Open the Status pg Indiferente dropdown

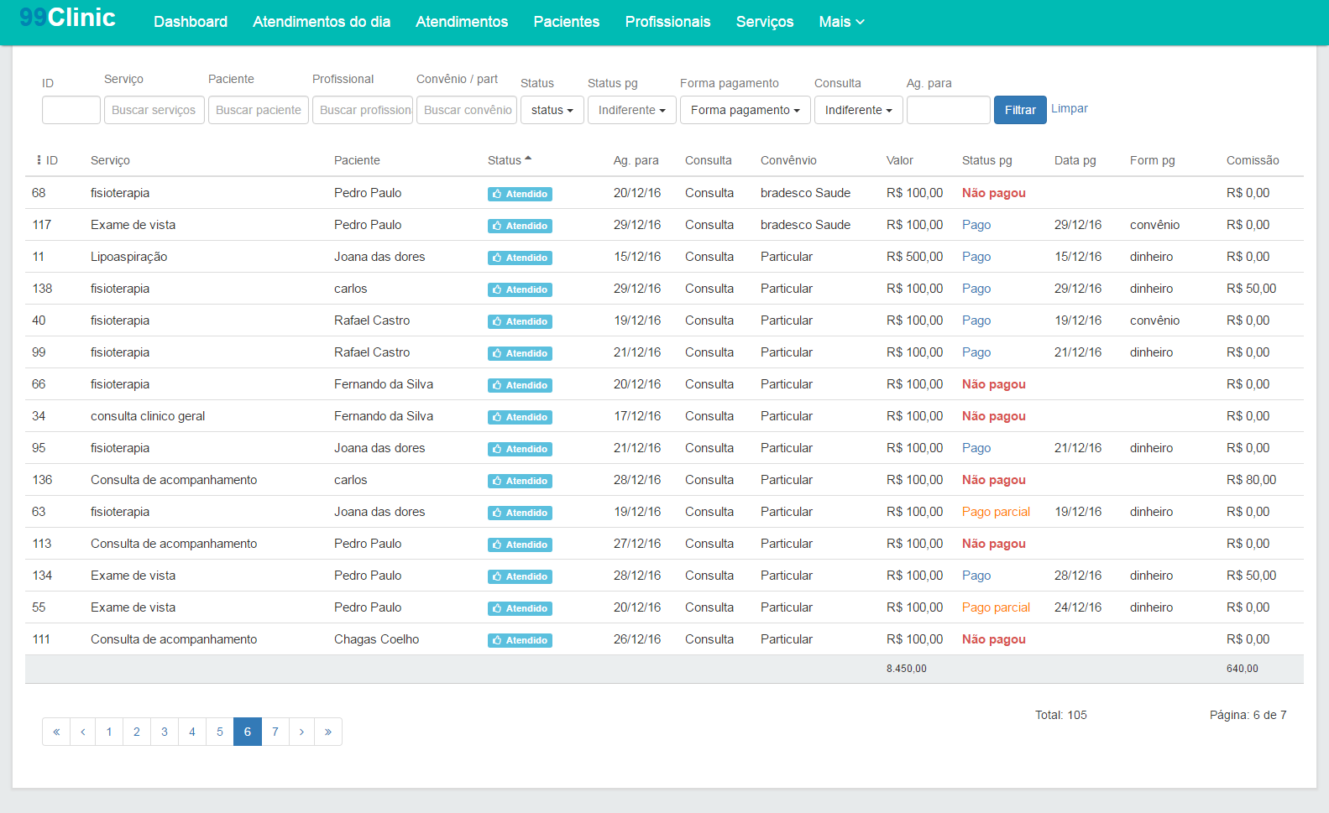tap(631, 110)
